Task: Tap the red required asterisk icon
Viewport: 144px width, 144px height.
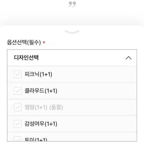Action: (x=44, y=42)
